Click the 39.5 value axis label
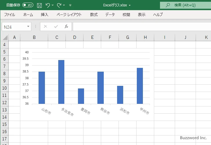The height and width of the screenshot is (145, 211). [x=26, y=59]
